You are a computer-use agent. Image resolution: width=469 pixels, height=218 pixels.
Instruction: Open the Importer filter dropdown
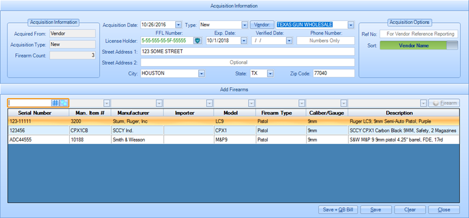pos(209,103)
